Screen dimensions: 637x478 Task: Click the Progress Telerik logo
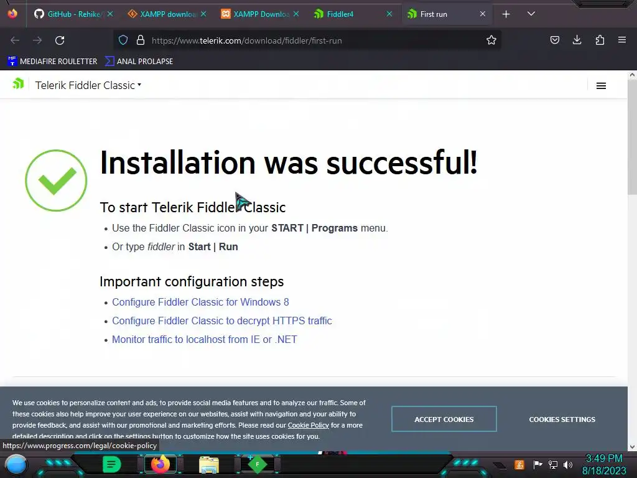[18, 83]
